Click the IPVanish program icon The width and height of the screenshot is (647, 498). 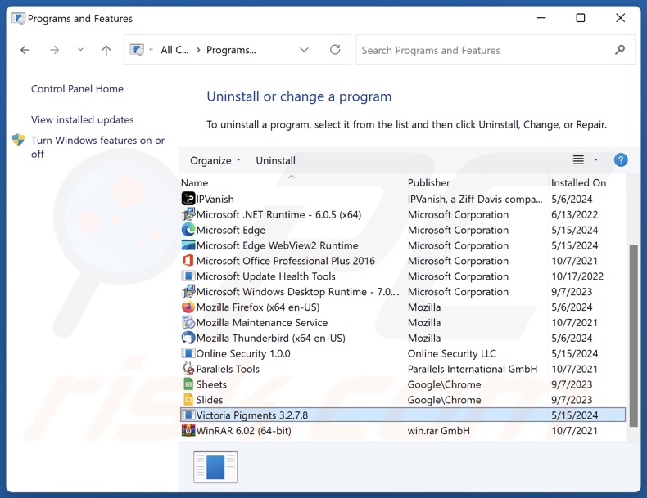pos(188,199)
